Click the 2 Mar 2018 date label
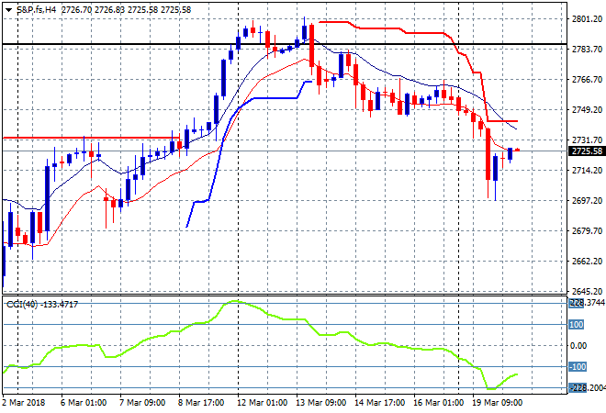The height and width of the screenshot is (413, 606). coord(24,403)
